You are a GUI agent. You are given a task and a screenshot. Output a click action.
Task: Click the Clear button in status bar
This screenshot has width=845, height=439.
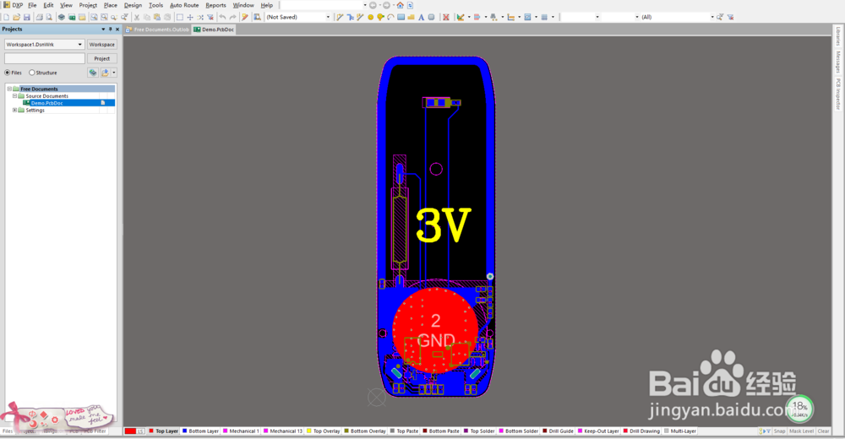(823, 431)
